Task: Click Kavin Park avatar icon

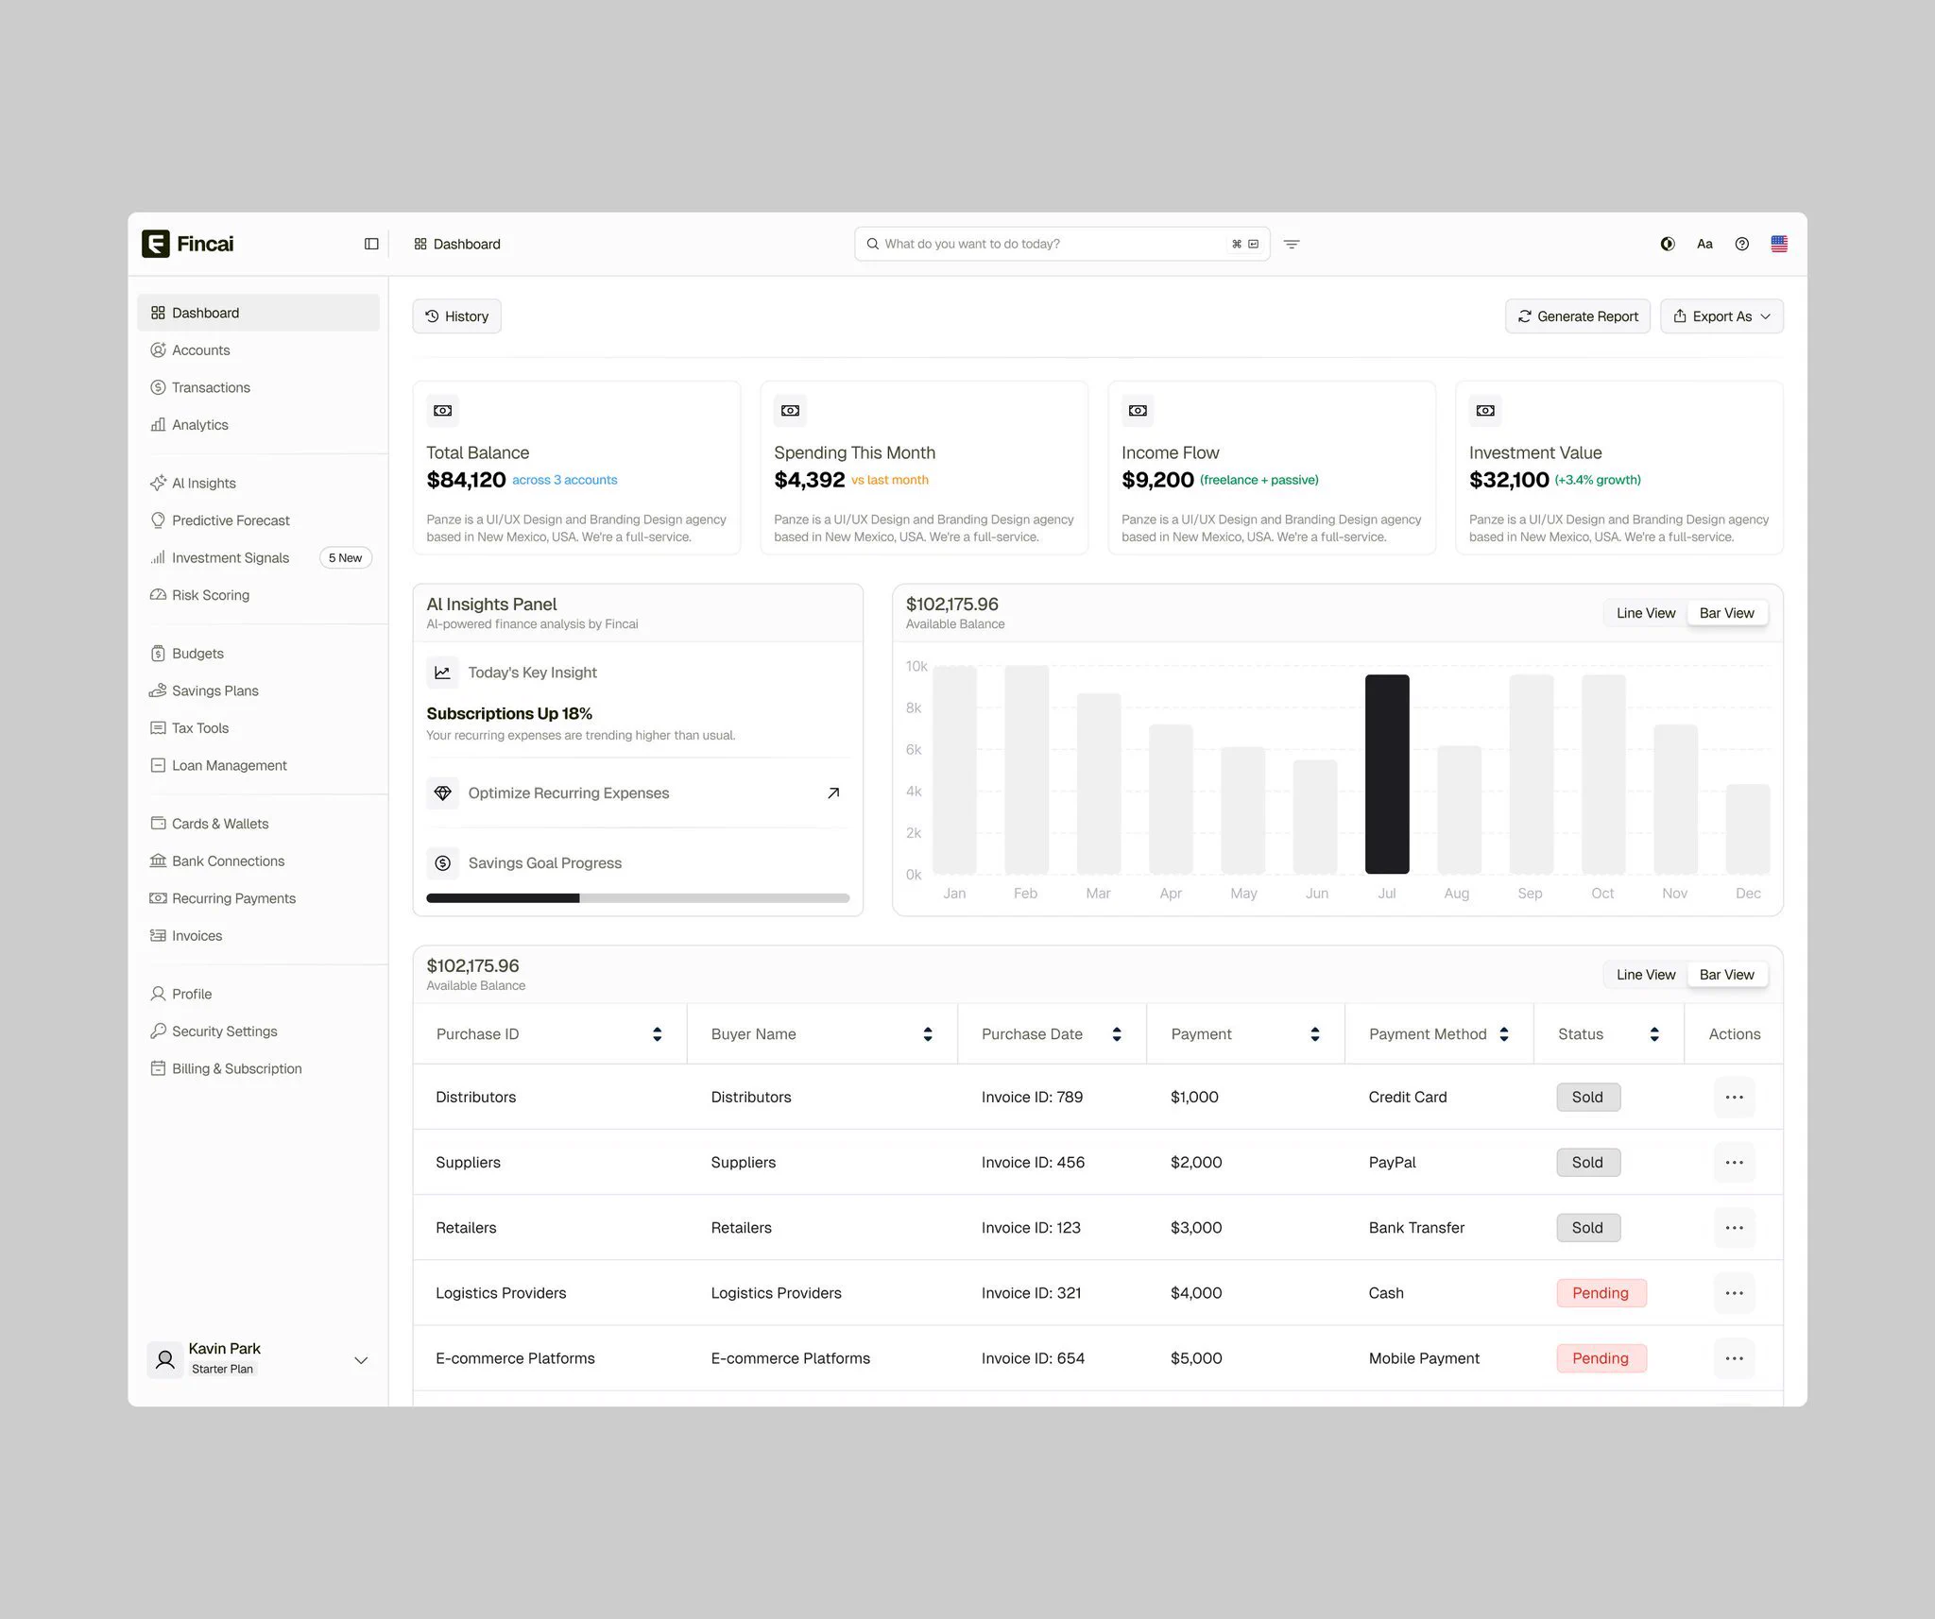Action: 165,1360
